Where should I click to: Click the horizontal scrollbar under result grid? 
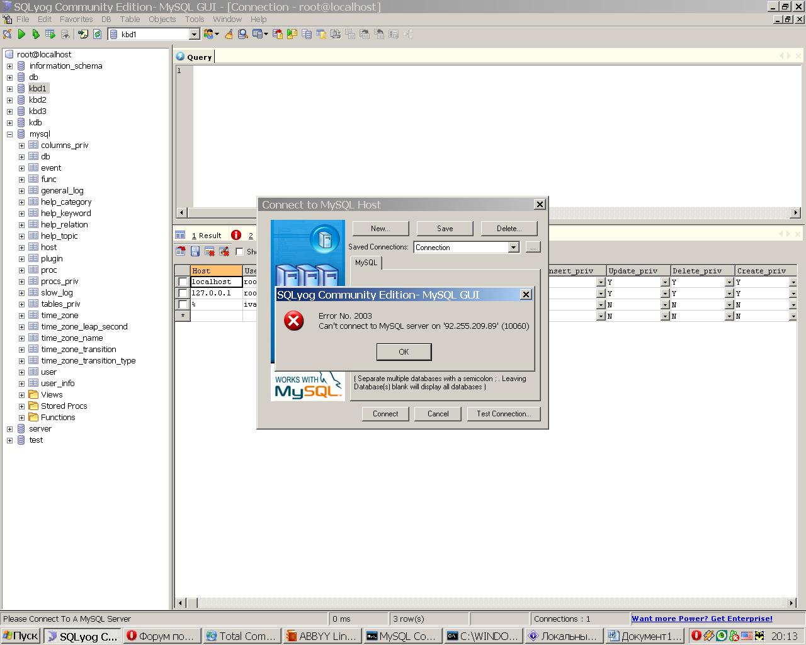[485, 603]
